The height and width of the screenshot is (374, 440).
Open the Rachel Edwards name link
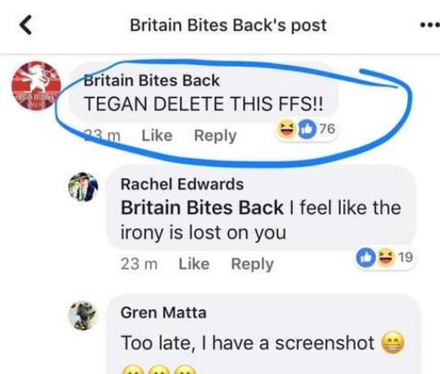(183, 184)
